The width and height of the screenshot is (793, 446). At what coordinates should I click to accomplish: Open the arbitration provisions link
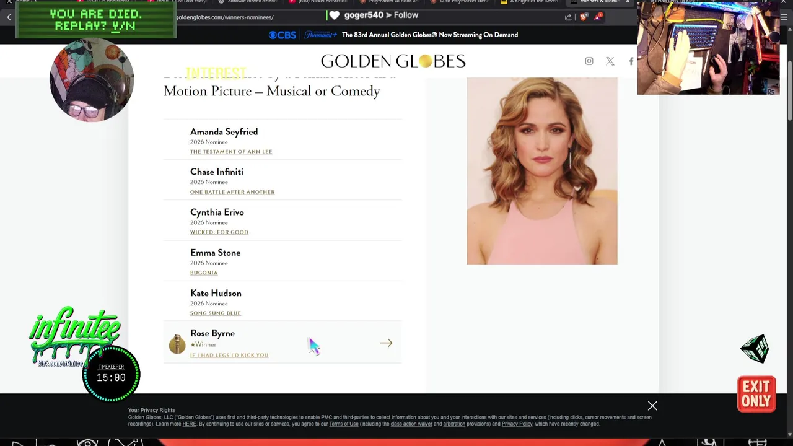click(x=454, y=424)
